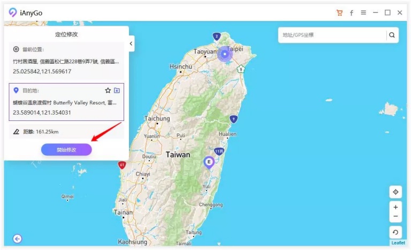The image size is (411, 250).
Task: Click the iAnyGo logo icon
Action: point(13,12)
